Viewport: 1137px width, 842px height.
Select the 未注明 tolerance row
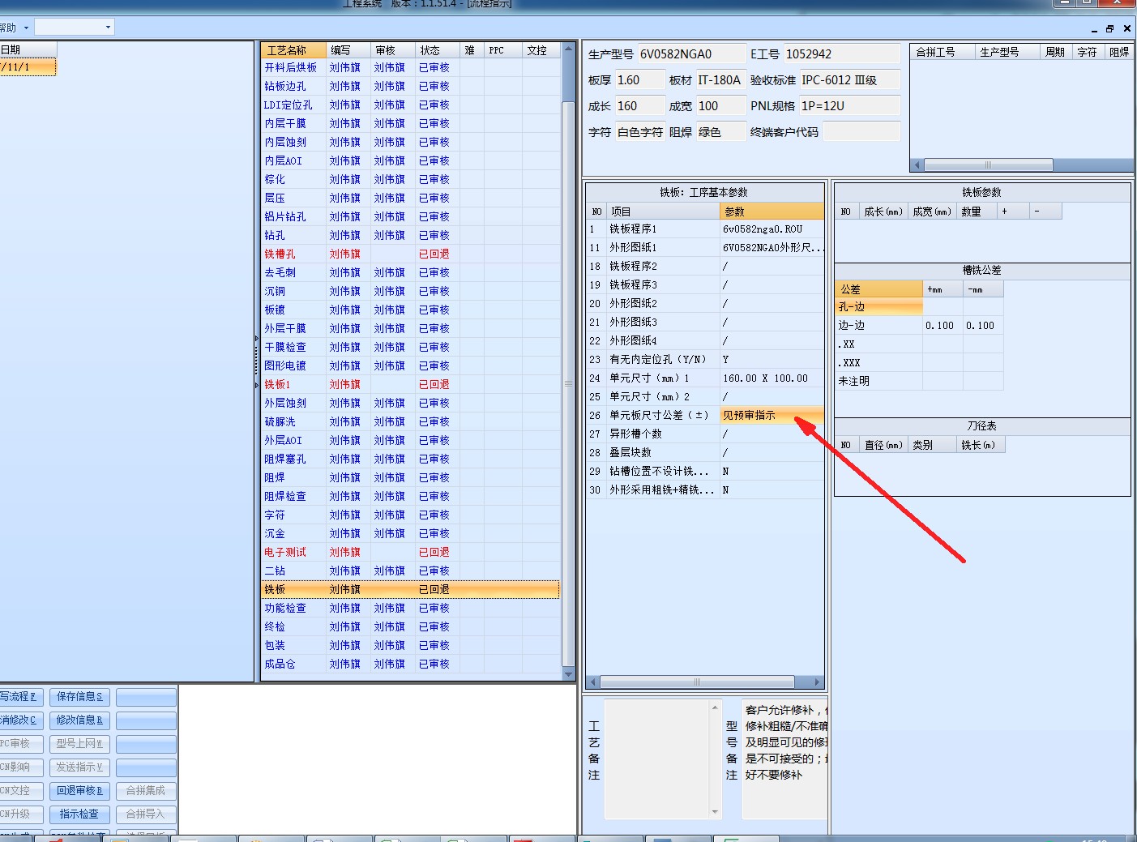pyautogui.click(x=920, y=381)
